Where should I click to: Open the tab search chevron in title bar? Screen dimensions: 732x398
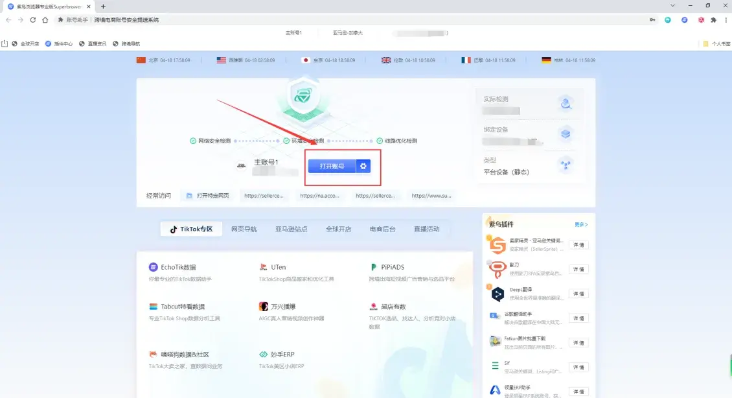pos(672,6)
